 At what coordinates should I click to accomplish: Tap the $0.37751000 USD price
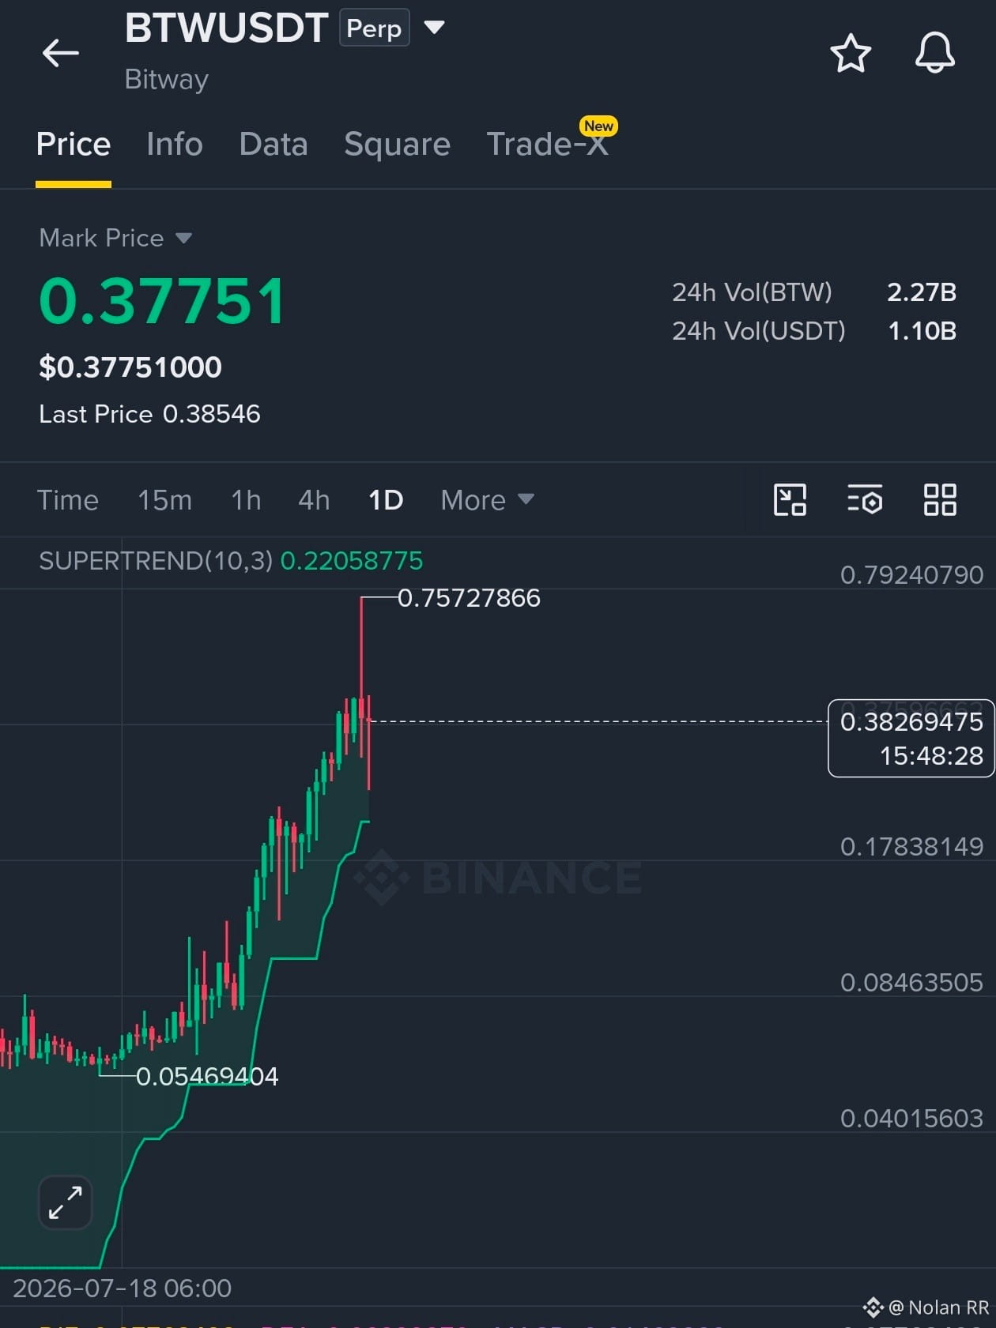pos(130,367)
